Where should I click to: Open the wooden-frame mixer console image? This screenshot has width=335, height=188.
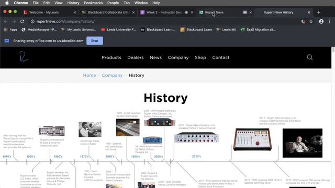pyautogui.click(x=252, y=139)
